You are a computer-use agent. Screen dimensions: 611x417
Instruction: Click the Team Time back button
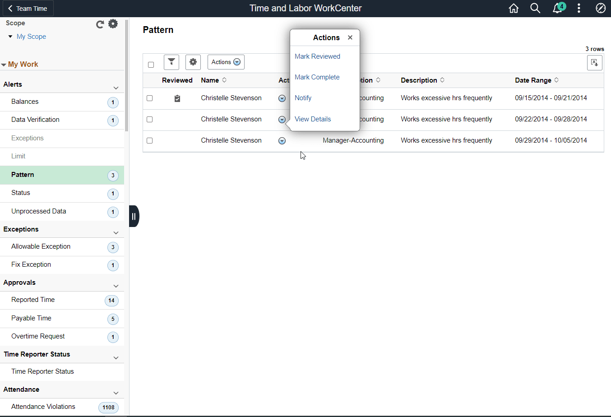(x=27, y=8)
